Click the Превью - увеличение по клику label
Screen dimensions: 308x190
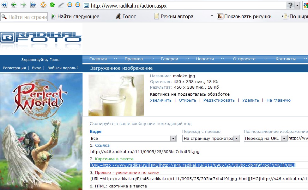pos(127,173)
